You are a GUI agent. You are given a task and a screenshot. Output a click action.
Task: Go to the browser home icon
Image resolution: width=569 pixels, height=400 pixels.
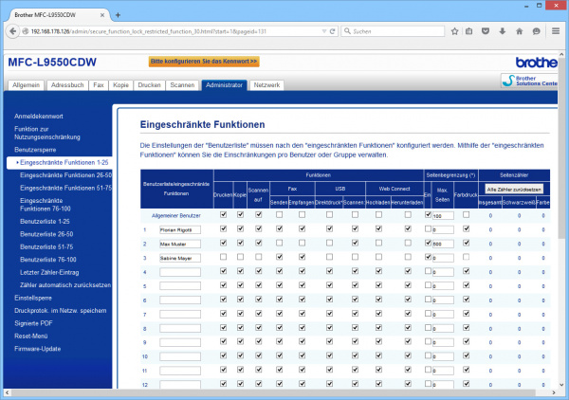click(520, 31)
